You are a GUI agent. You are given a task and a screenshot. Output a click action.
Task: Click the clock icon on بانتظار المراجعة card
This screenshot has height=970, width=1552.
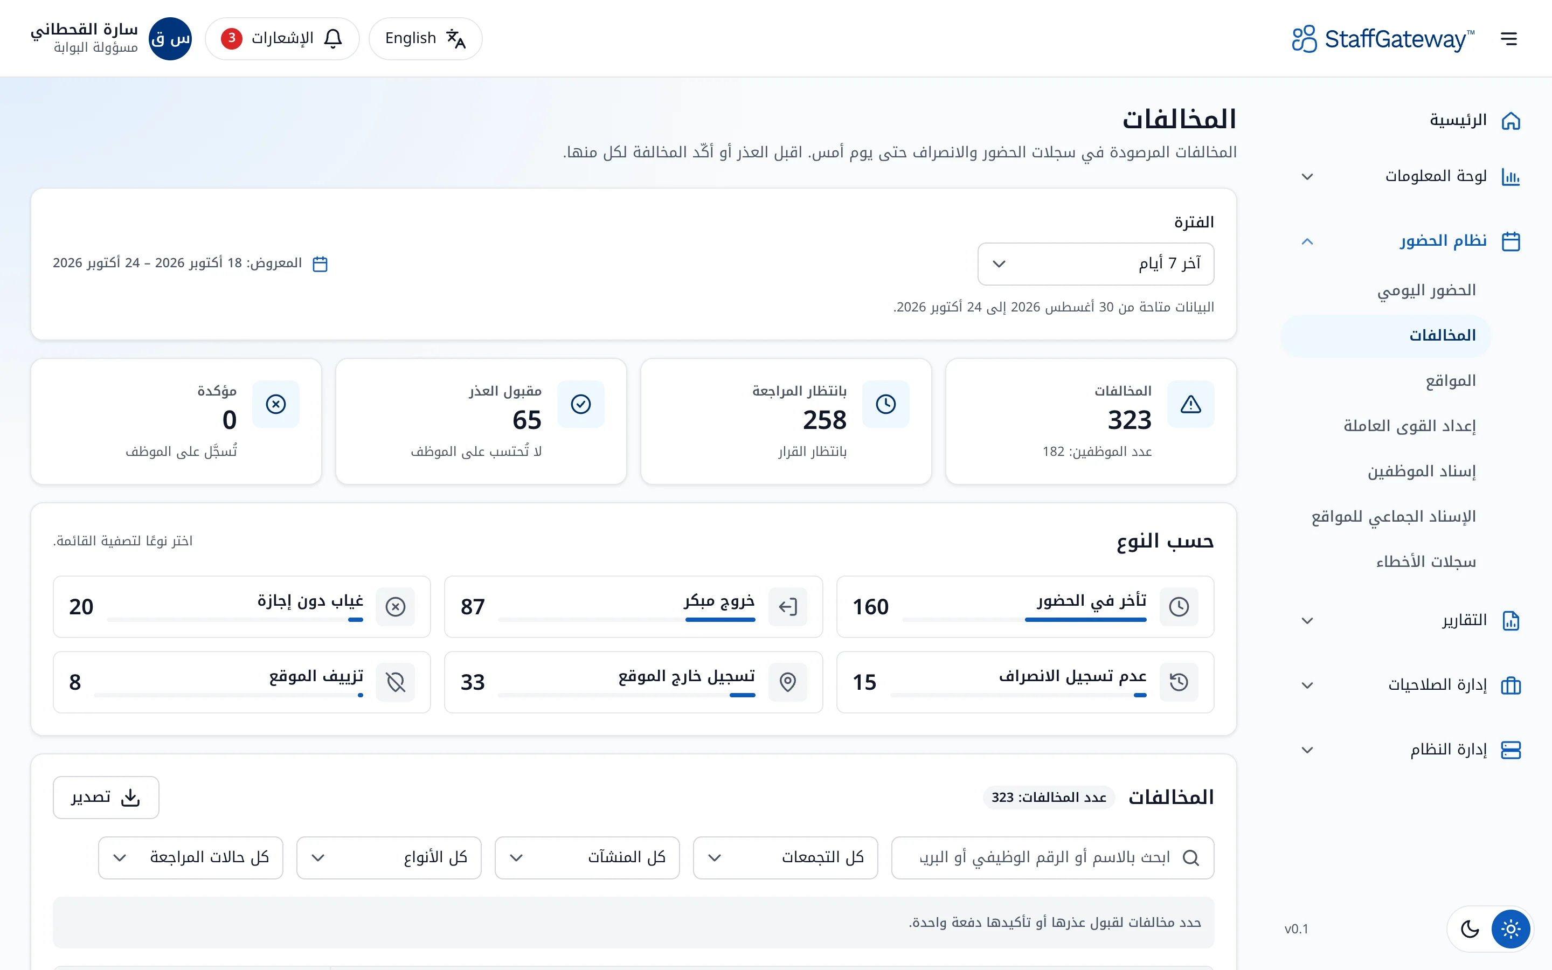coord(886,404)
